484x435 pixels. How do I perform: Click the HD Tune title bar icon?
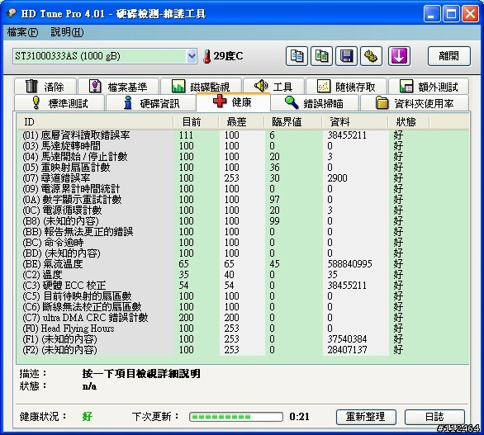(12, 13)
